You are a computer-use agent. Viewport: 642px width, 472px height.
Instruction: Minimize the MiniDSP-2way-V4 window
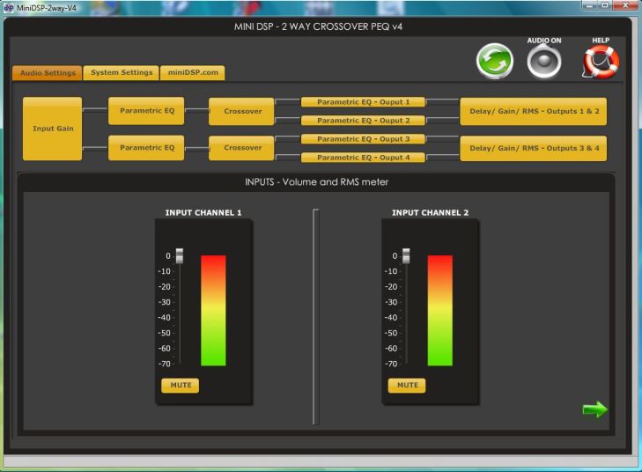coord(590,5)
